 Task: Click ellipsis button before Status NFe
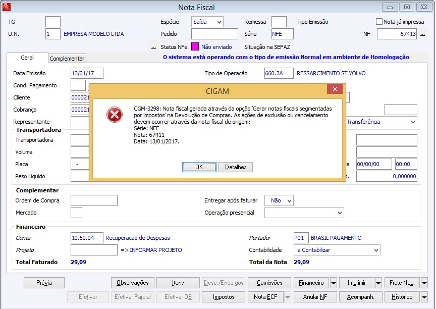click(153, 47)
